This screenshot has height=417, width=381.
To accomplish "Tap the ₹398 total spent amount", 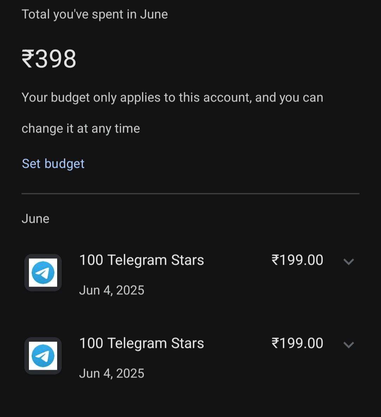I will tap(49, 59).
